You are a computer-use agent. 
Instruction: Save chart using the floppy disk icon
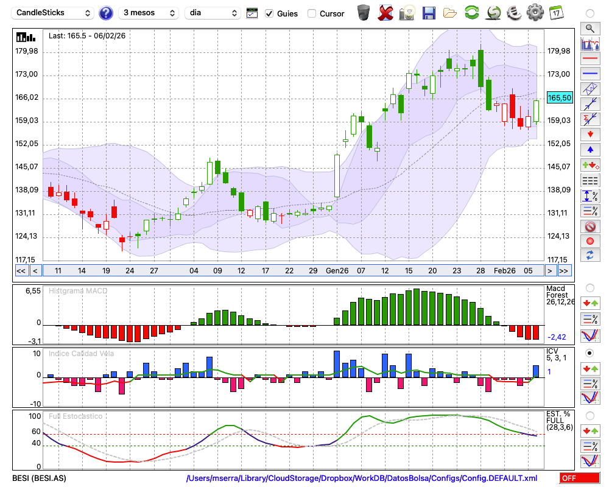(x=429, y=13)
